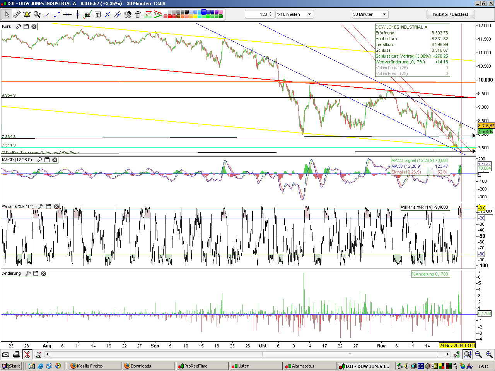495x371 pixels.
Task: Select the ruler measuring tool
Action: point(17,14)
